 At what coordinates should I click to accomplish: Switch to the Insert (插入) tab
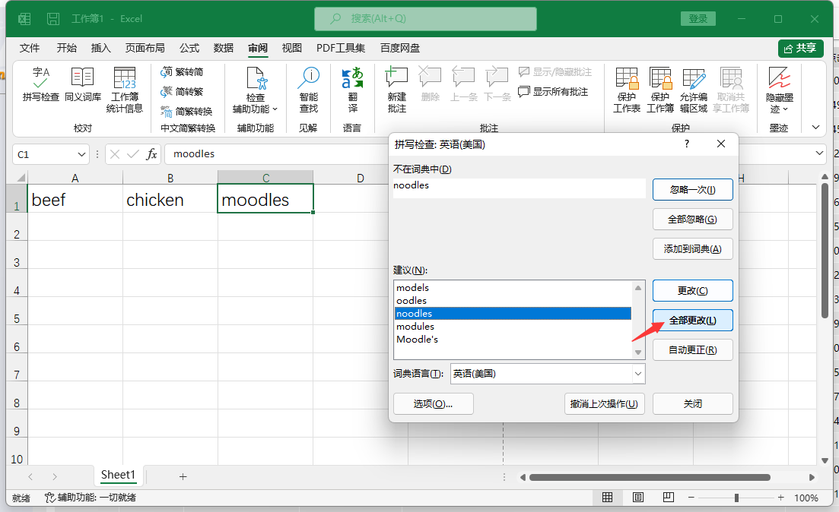pos(100,48)
